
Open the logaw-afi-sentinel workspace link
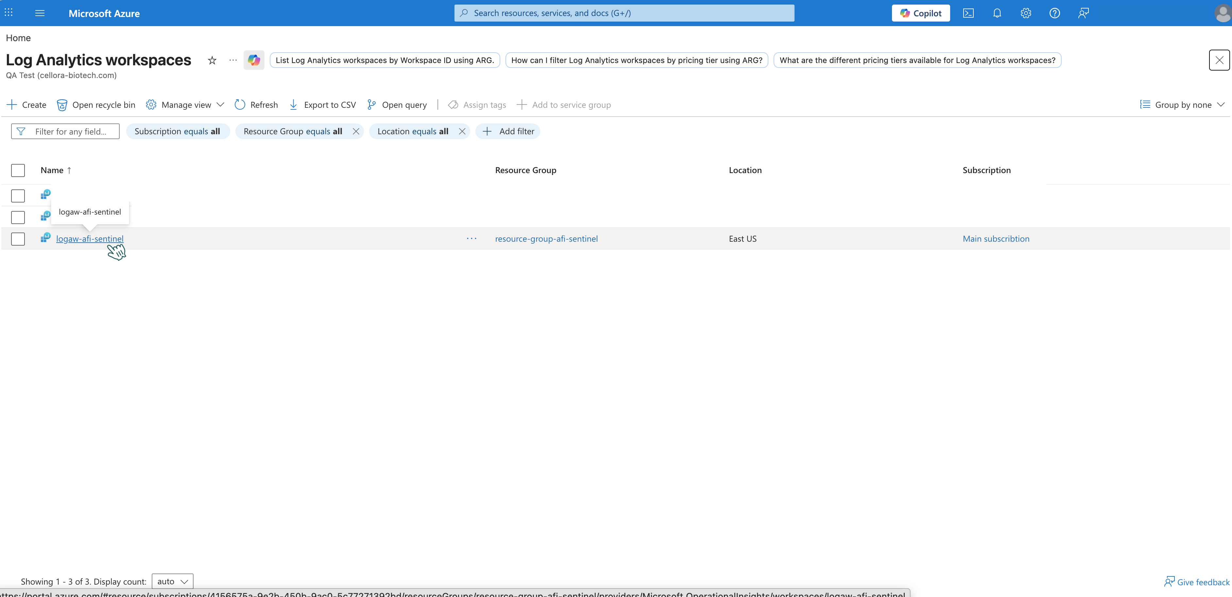click(90, 239)
